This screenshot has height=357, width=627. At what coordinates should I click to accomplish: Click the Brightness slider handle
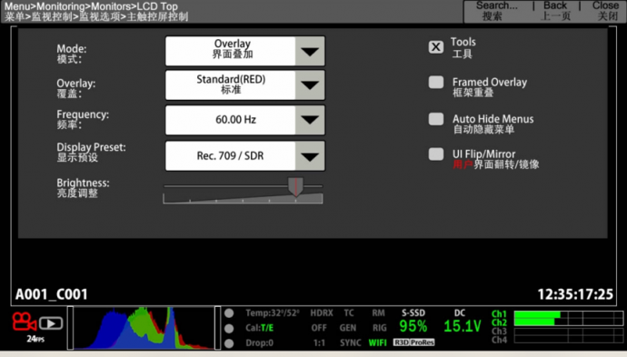coord(295,187)
